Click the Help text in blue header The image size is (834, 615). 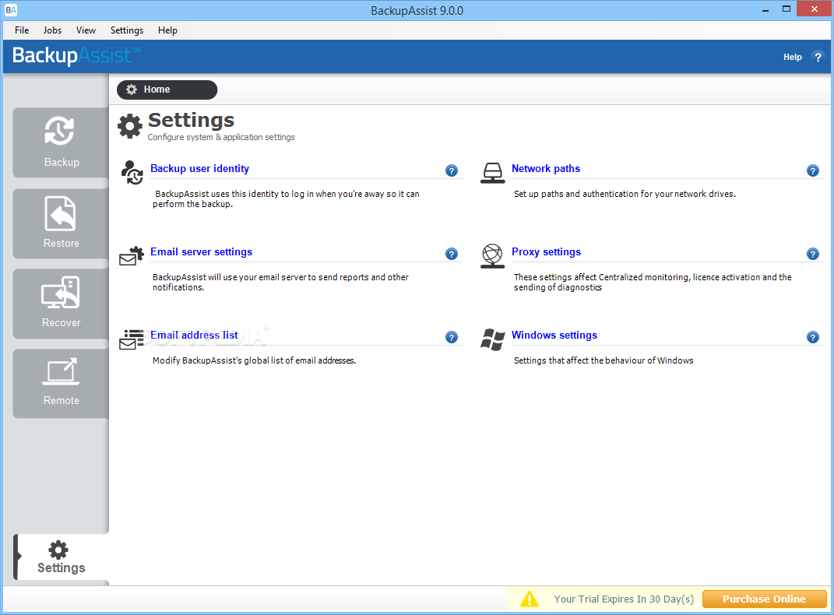pos(792,57)
